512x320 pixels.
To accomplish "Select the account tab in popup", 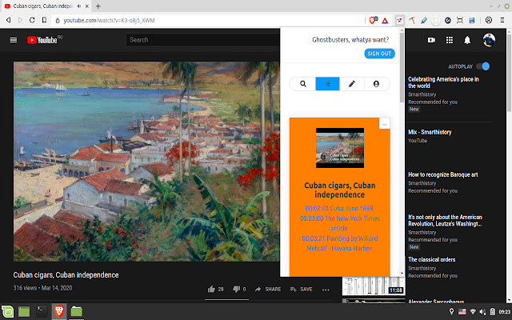I will pyautogui.click(x=376, y=84).
